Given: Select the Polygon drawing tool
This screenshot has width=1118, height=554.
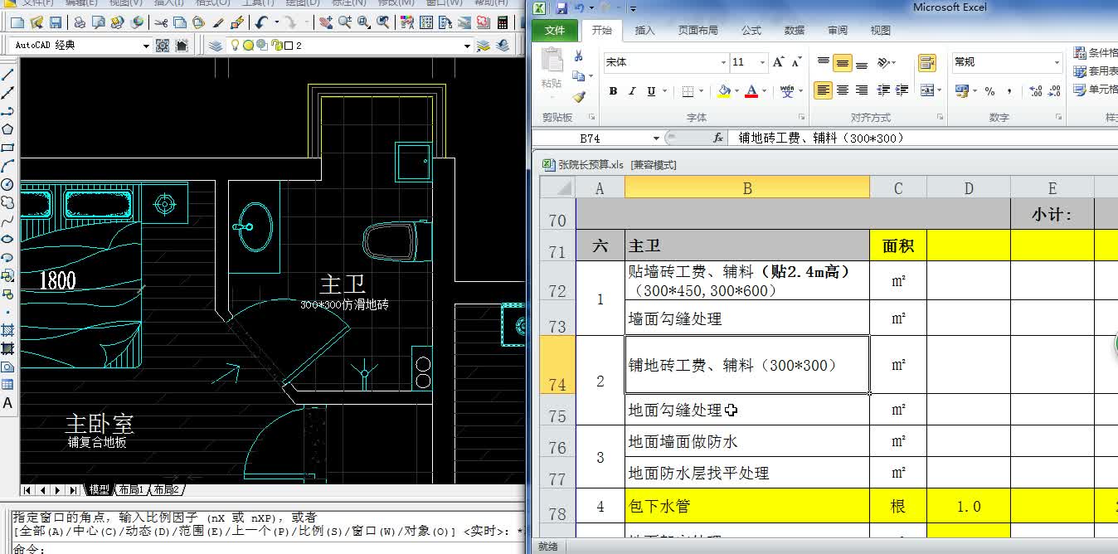Looking at the screenshot, I should (x=6, y=128).
